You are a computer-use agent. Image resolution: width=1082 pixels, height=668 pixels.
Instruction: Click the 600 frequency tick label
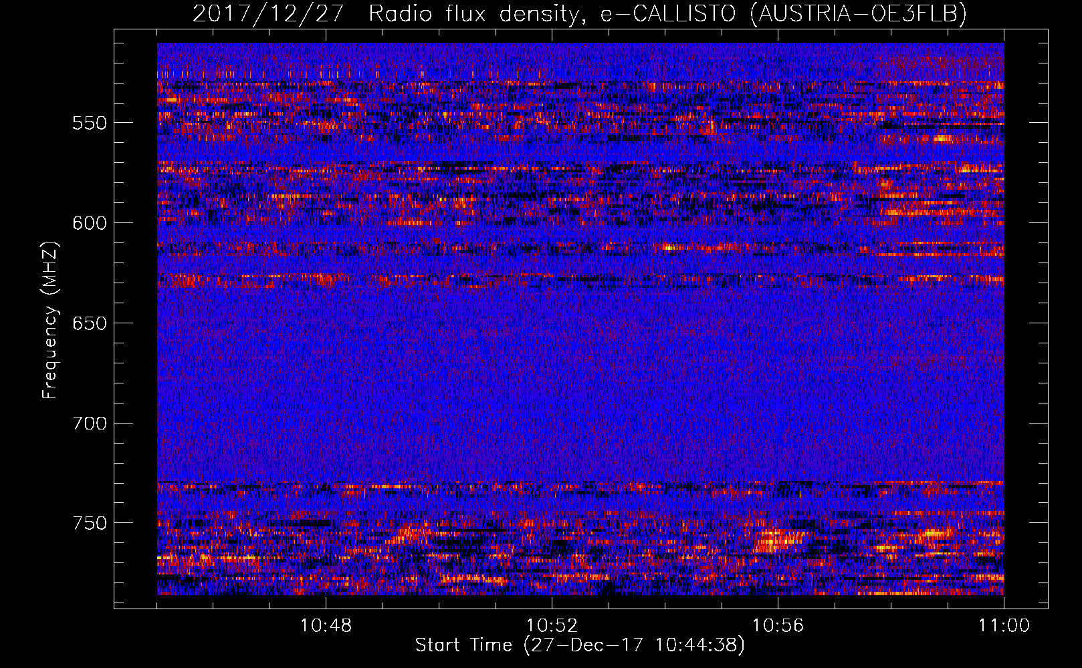coord(90,223)
